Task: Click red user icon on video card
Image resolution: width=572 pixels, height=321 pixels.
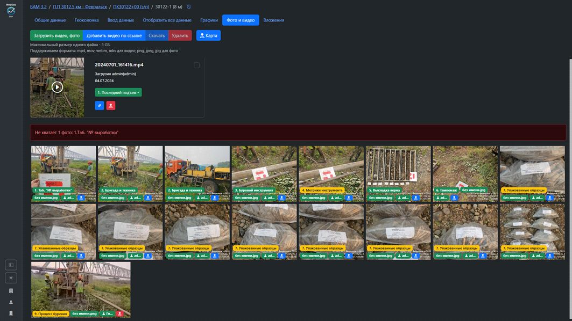Action: (x=110, y=106)
